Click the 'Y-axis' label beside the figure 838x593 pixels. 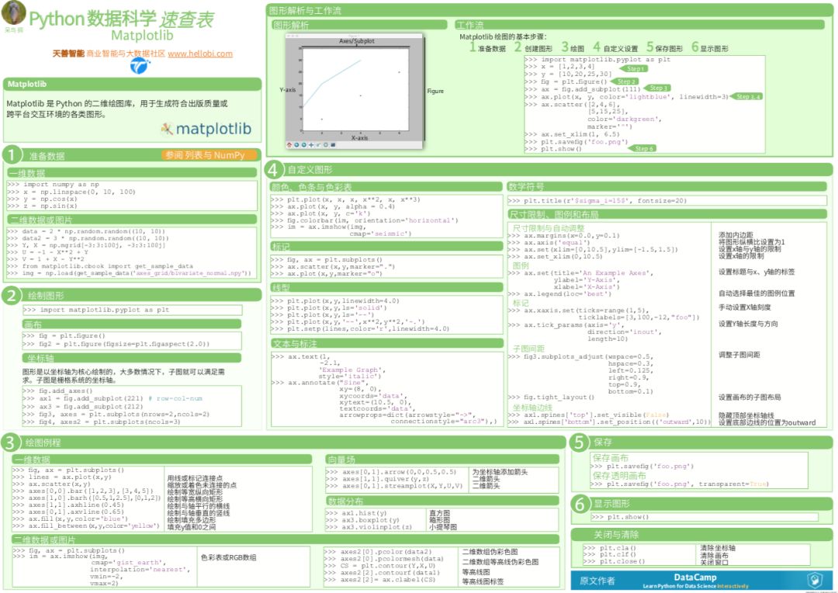tap(288, 90)
